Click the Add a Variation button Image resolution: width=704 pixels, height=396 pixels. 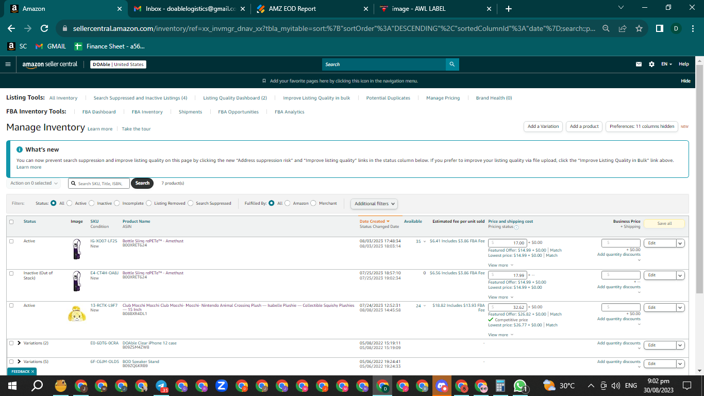pos(543,126)
